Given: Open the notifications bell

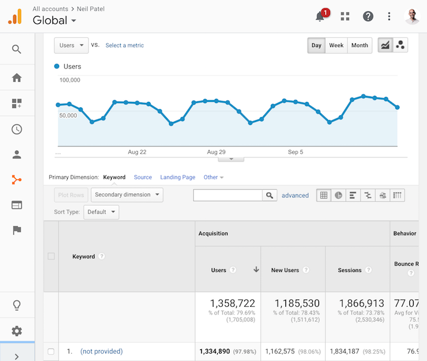Looking at the screenshot, I should click(x=320, y=16).
